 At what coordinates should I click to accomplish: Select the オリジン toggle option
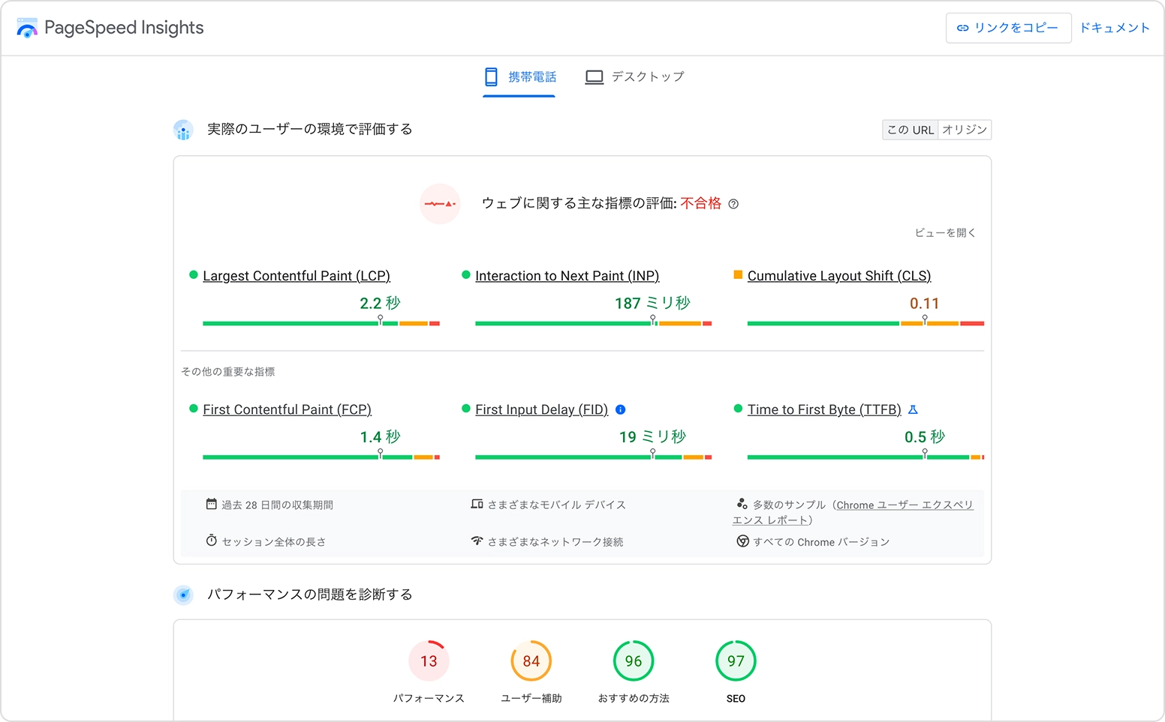pyautogui.click(x=965, y=130)
